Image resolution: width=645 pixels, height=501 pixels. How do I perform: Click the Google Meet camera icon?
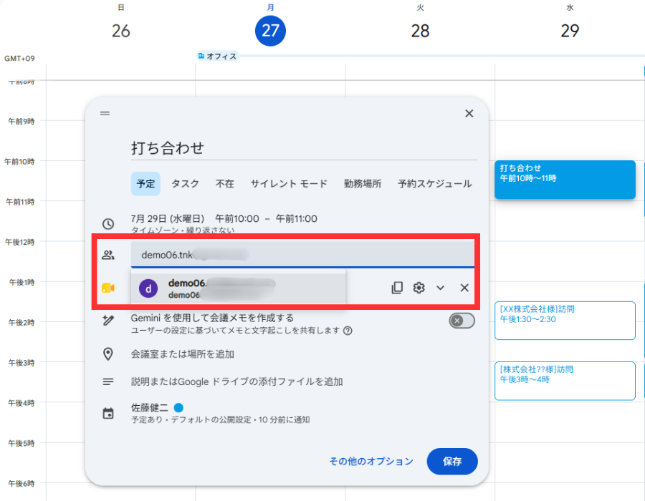[108, 288]
